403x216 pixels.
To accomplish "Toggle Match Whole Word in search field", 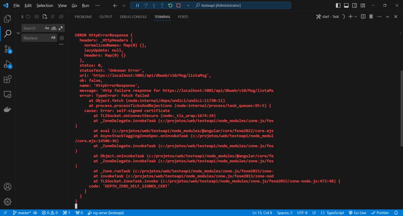I will [x=54, y=28].
